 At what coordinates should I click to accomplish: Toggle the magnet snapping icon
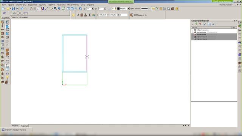click(x=43, y=9)
